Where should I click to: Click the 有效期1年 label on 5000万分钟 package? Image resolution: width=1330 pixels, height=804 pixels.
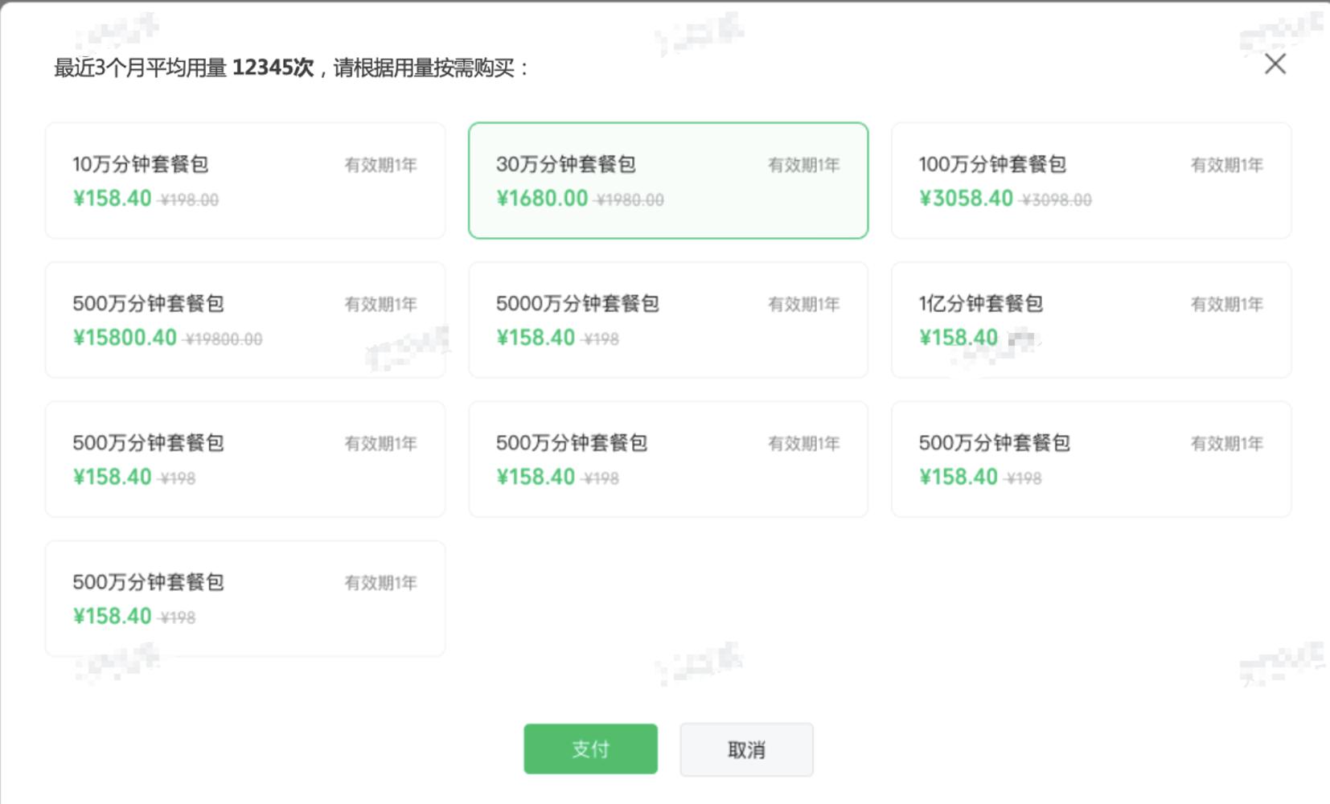[803, 304]
